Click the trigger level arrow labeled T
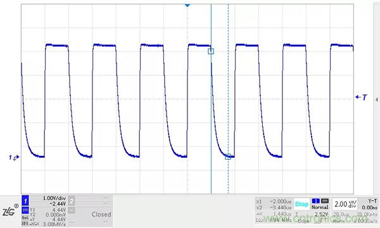This screenshot has height=228, width=380. pos(361,97)
